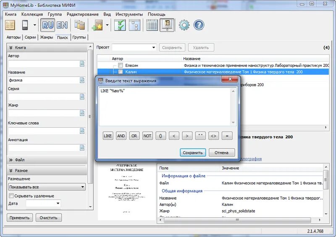This screenshot has height=237, width=336.
Task: Send book to device icon
Action: click(25, 25)
